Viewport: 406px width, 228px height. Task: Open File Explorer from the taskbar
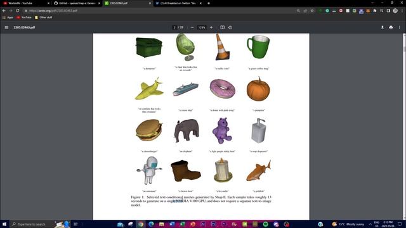[162, 224]
